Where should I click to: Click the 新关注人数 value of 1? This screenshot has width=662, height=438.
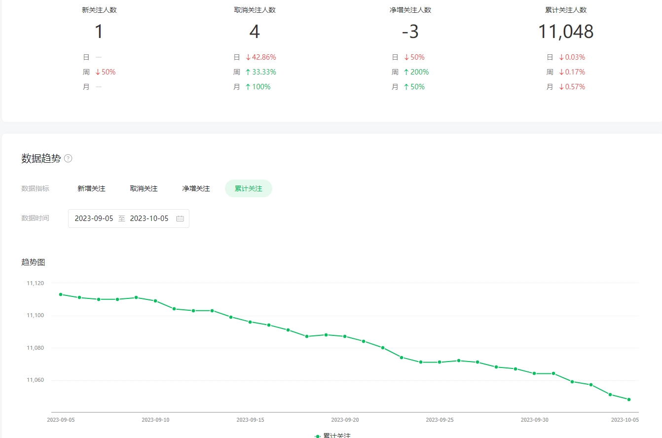point(99,32)
